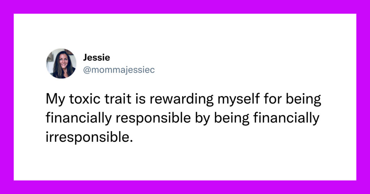Click the purple border strip beneath the card
Screen dimensions: 370x194
[x=185, y=187]
